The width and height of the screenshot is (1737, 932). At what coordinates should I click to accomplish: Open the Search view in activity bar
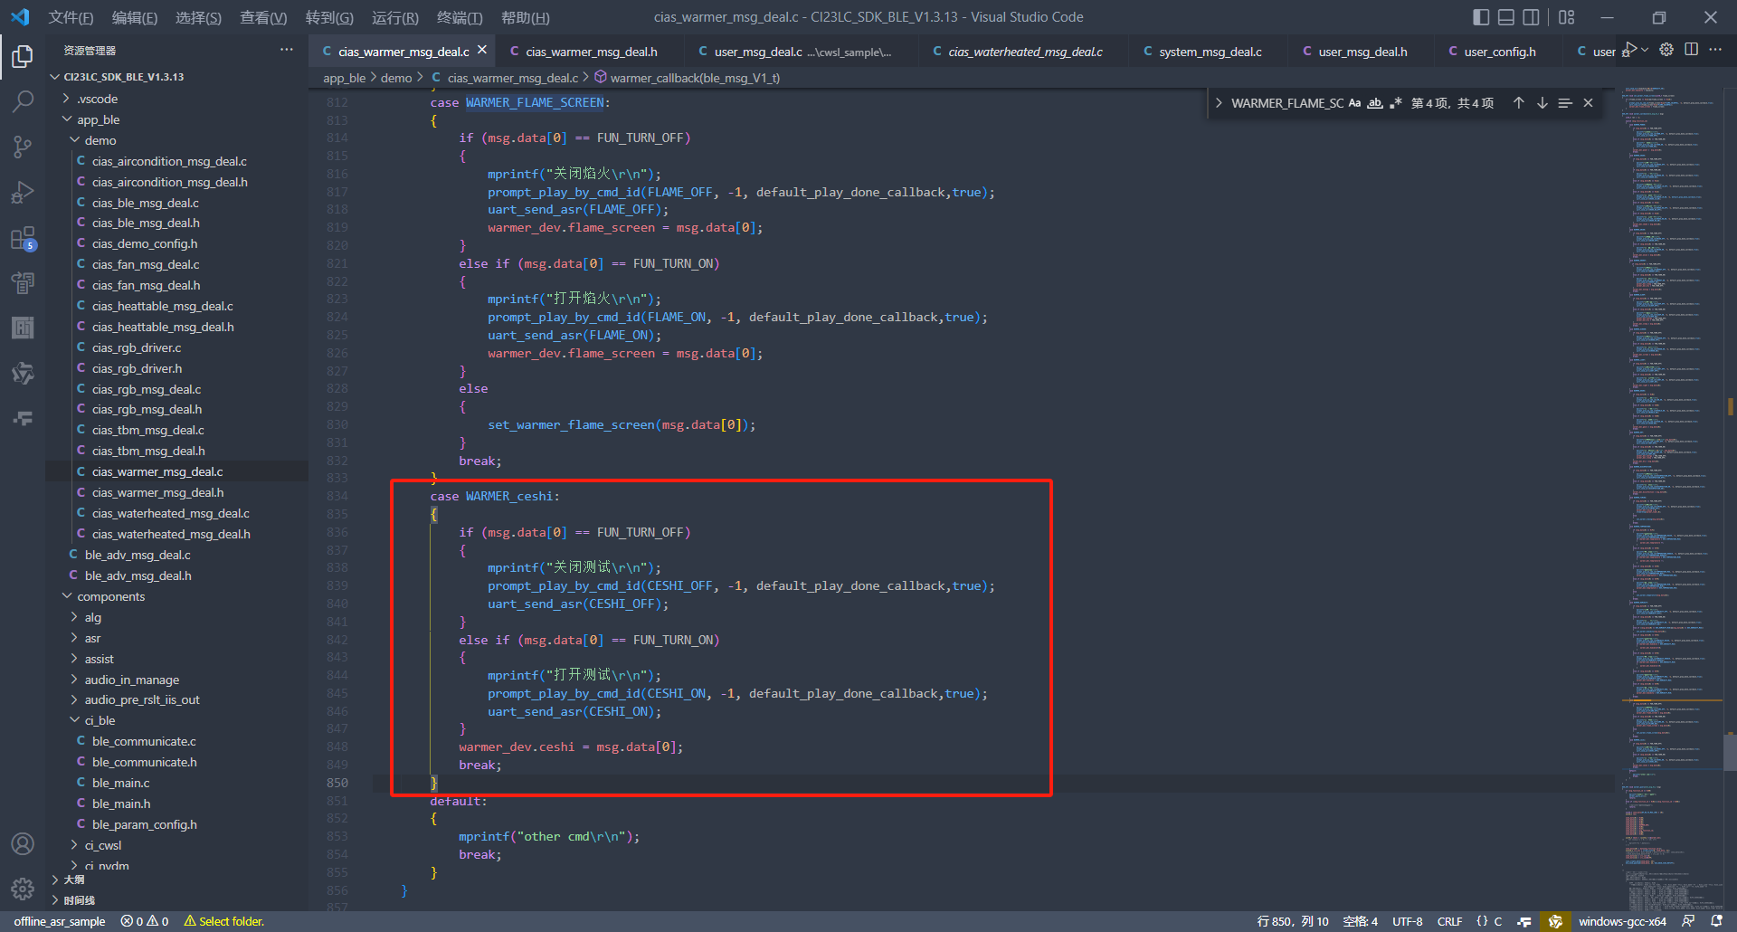(x=23, y=101)
